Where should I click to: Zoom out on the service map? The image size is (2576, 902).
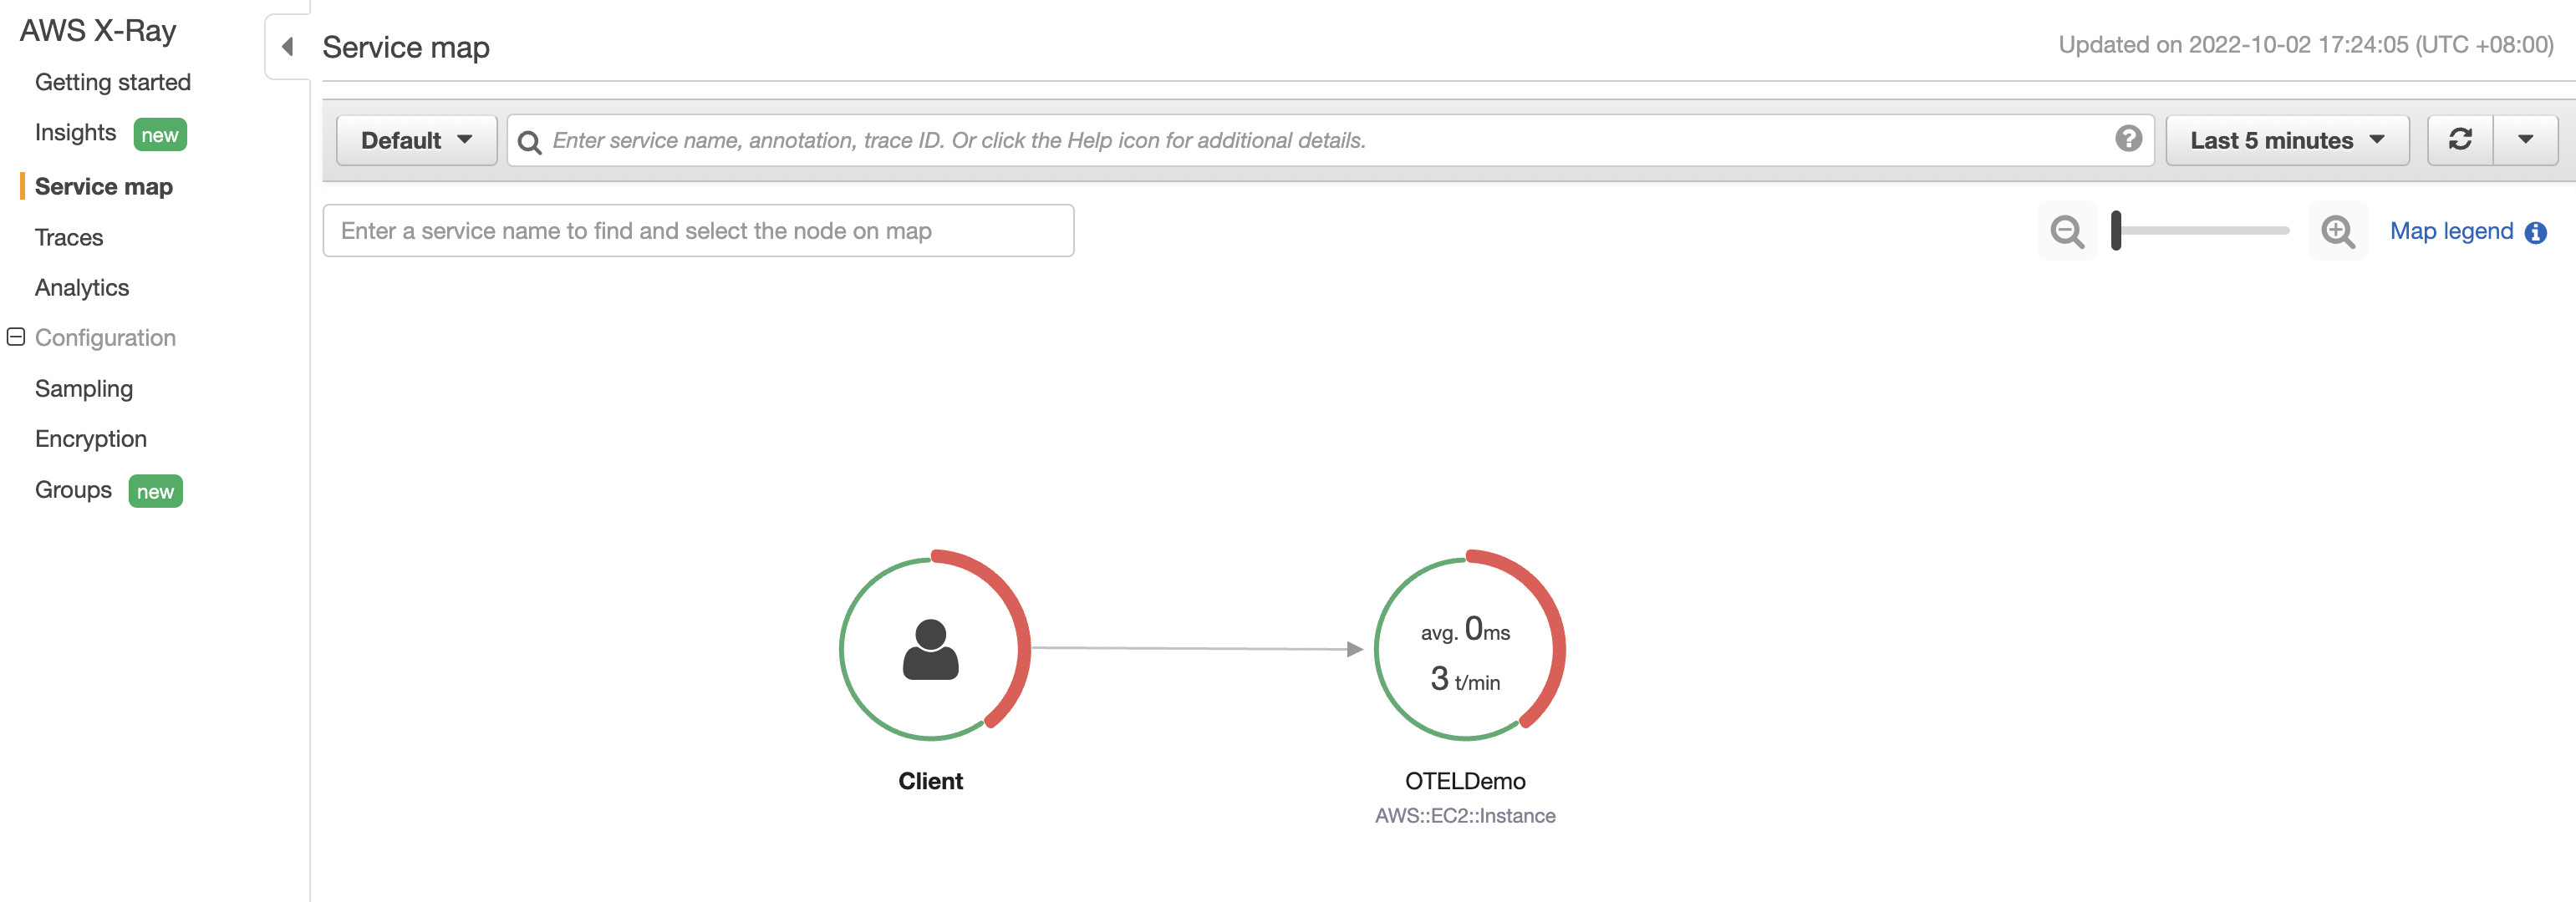coord(2067,231)
